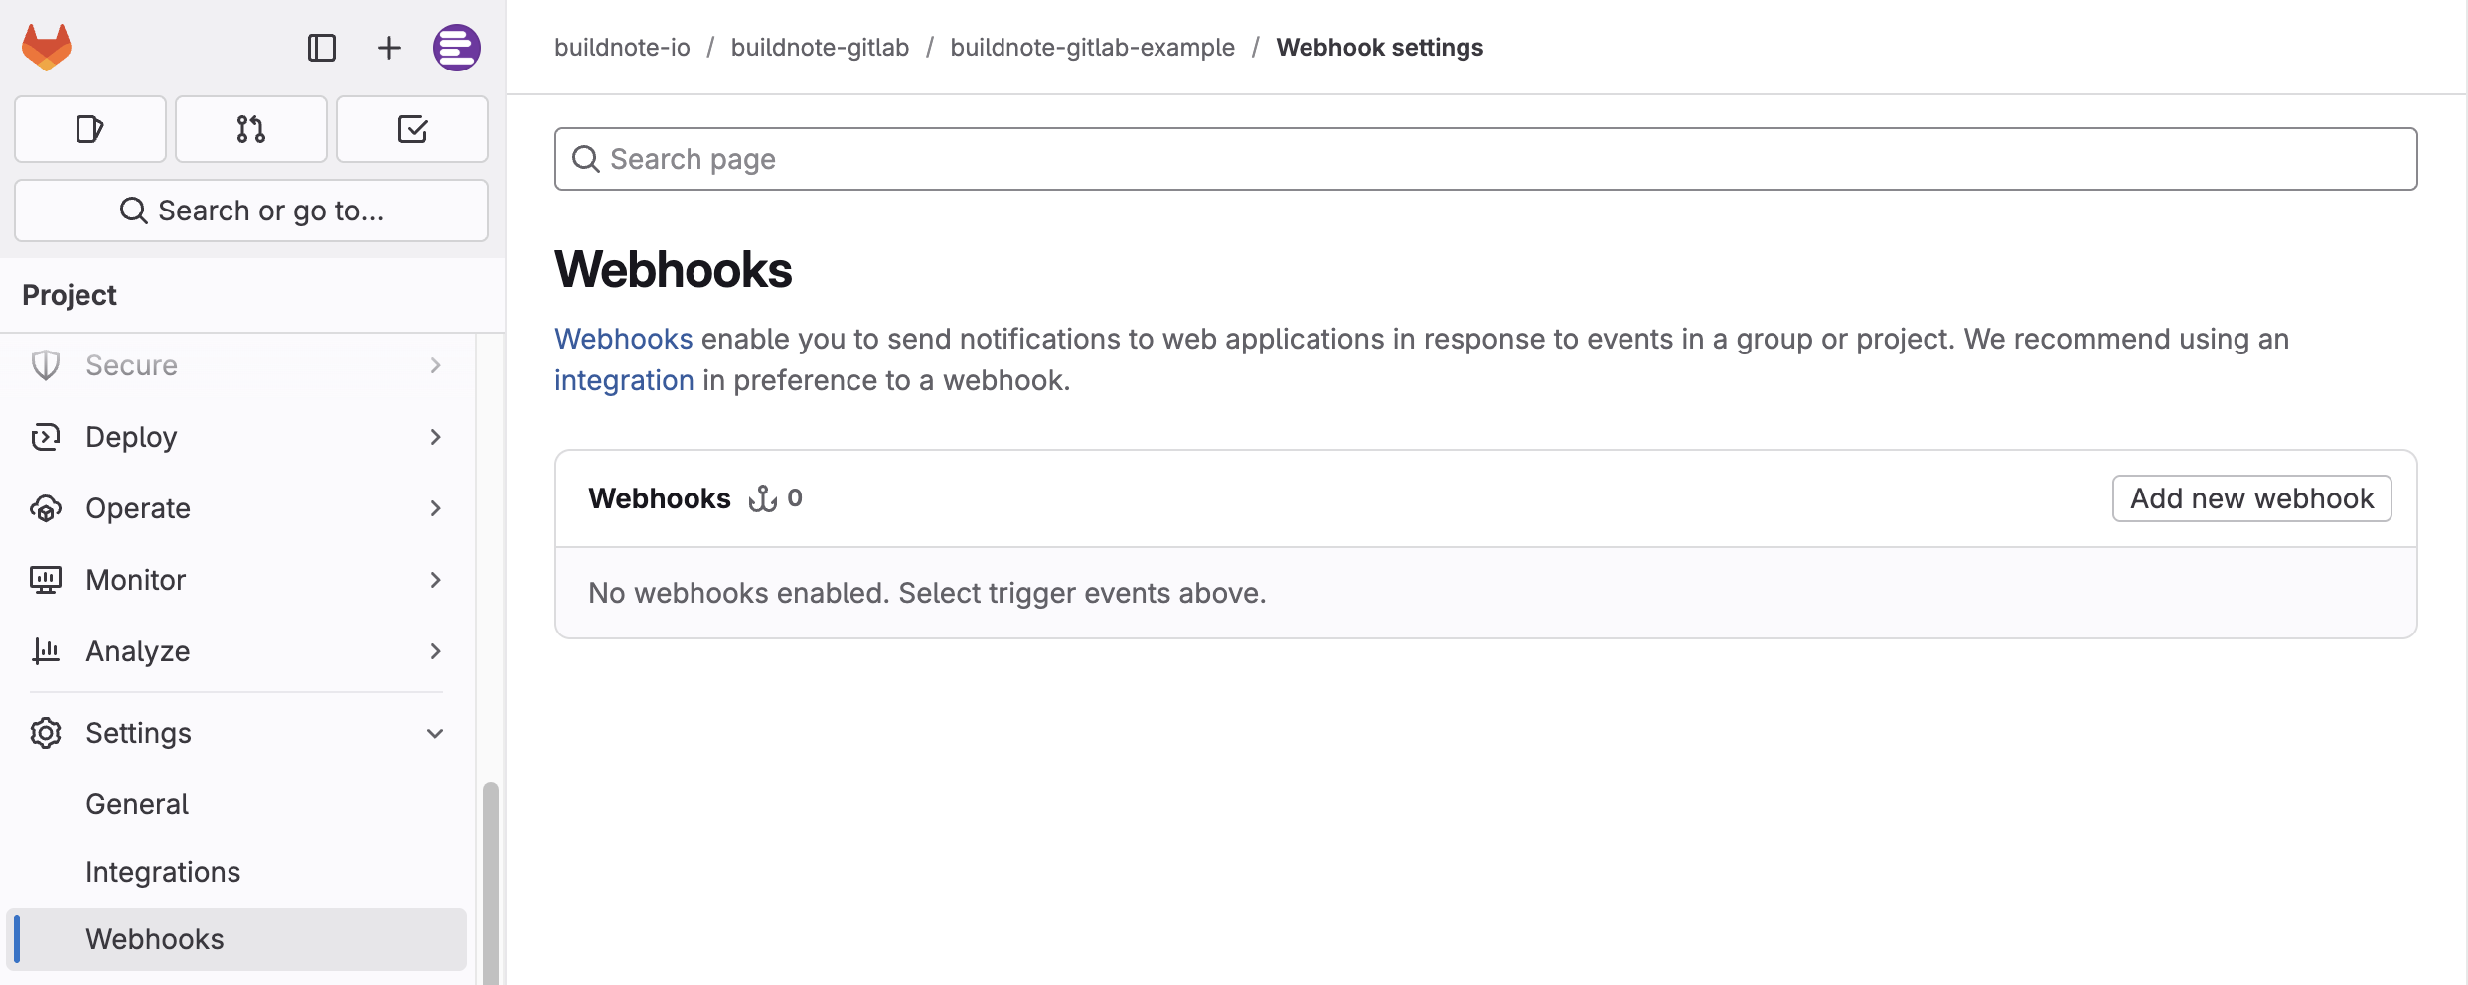The width and height of the screenshot is (2468, 985).
Task: Click Search or go to button
Action: pyautogui.click(x=251, y=211)
